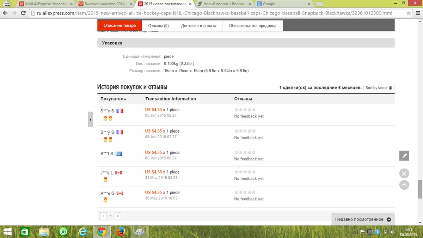
Task: Open the 'Доставка и оплата' tab
Action: point(199,25)
